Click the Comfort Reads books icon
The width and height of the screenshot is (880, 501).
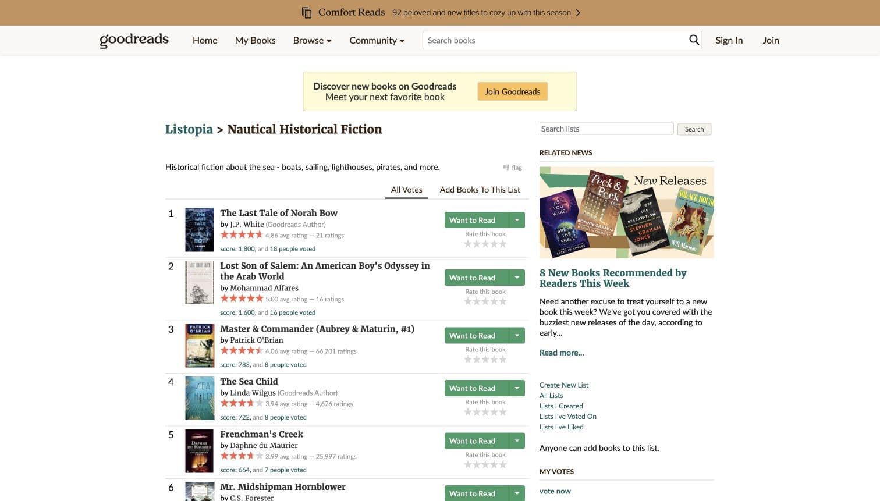pyautogui.click(x=307, y=13)
